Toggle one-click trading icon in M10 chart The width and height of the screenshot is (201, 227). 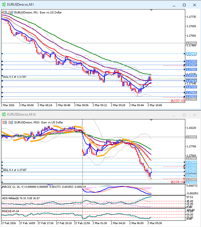11,122
